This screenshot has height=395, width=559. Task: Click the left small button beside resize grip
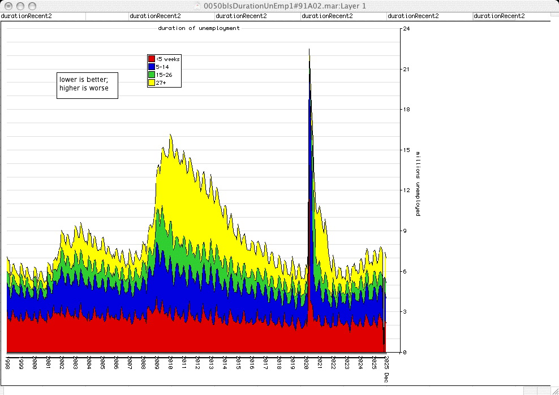(x=530, y=390)
